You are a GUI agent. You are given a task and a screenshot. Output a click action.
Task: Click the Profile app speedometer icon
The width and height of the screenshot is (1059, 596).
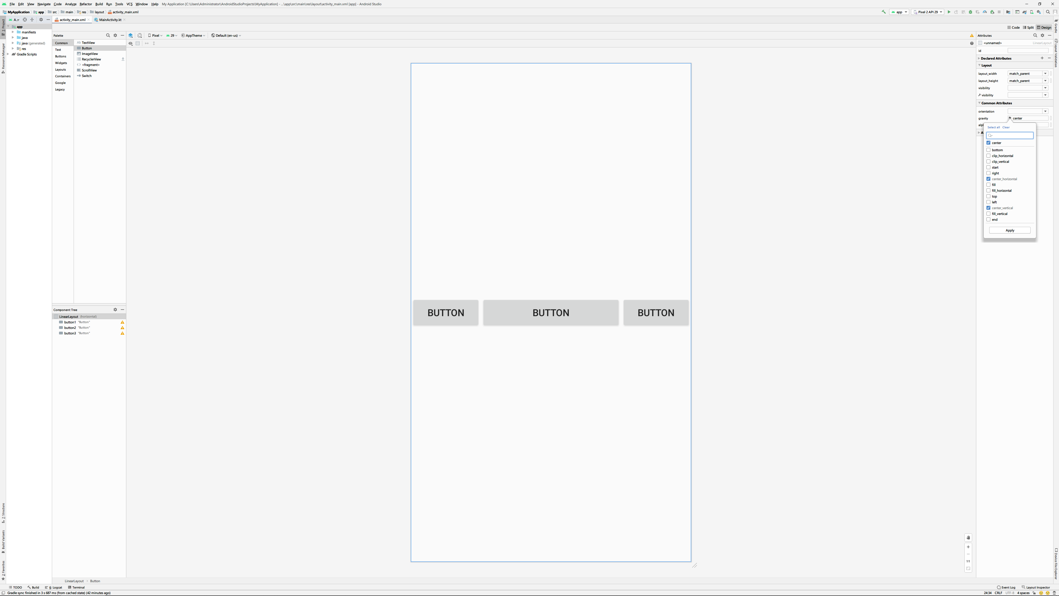985,12
